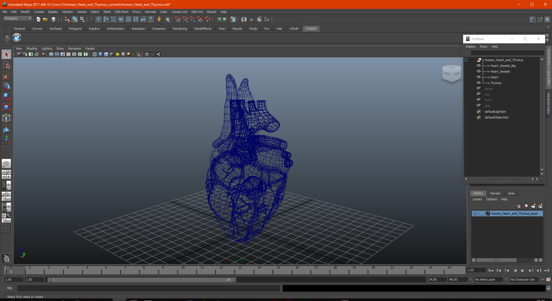
Task: Click the FRONT face of ViewCube
Action: [447, 74]
